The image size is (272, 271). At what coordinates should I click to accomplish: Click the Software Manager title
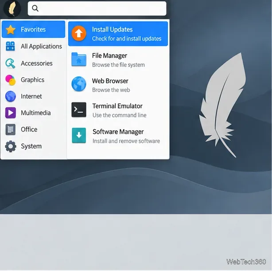coord(118,132)
